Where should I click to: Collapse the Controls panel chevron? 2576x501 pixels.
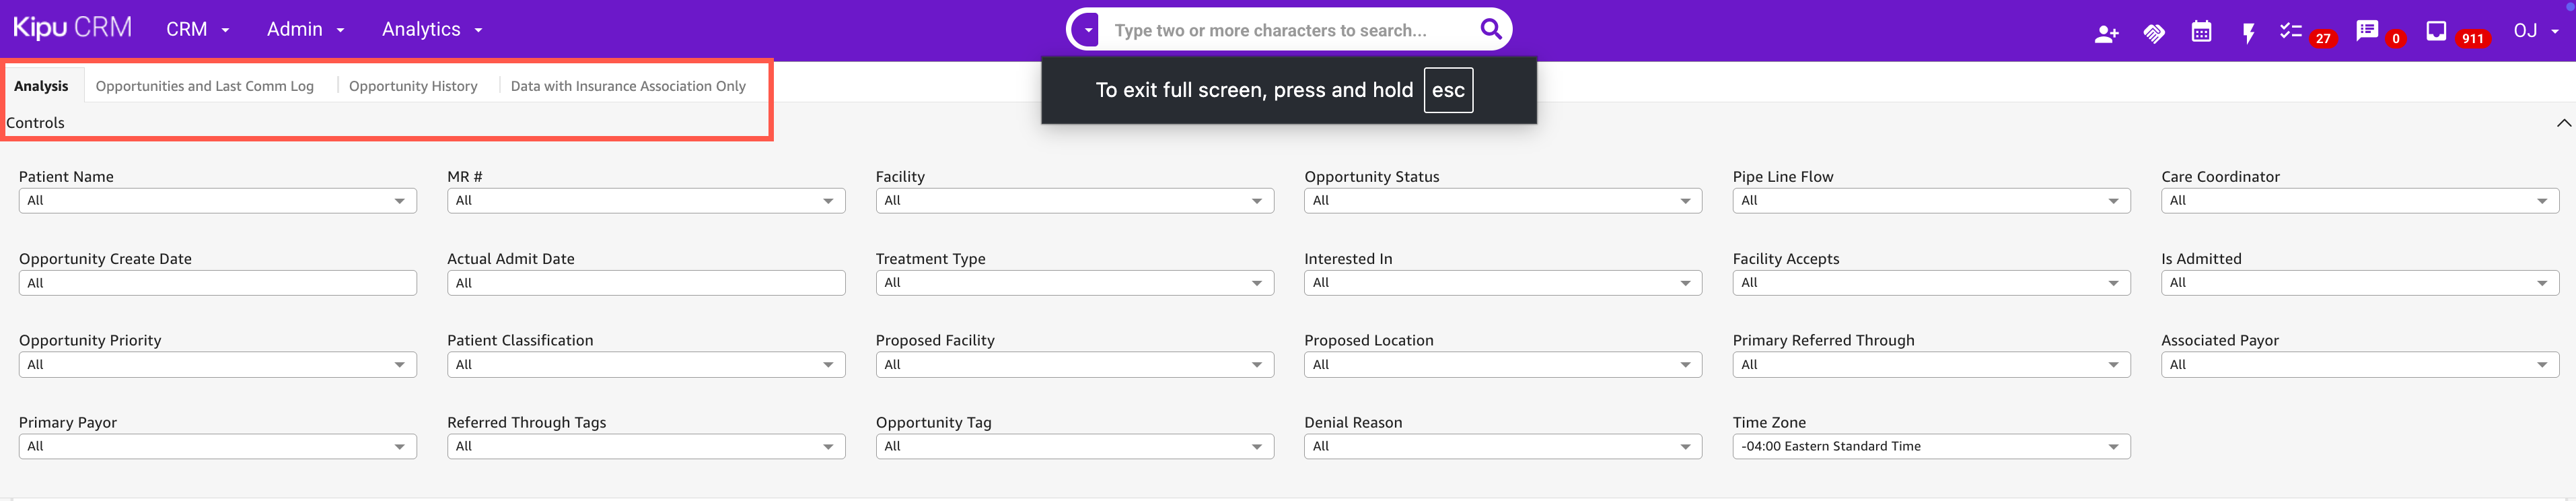(2563, 123)
